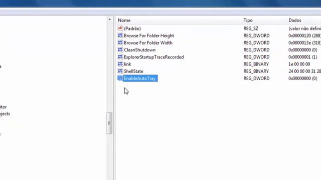Screen dimensions: 321x180
Task: Click the ShellState binary value icon
Action: [120, 71]
